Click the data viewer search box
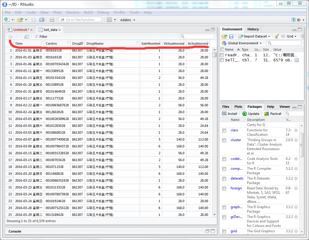 [197, 36]
